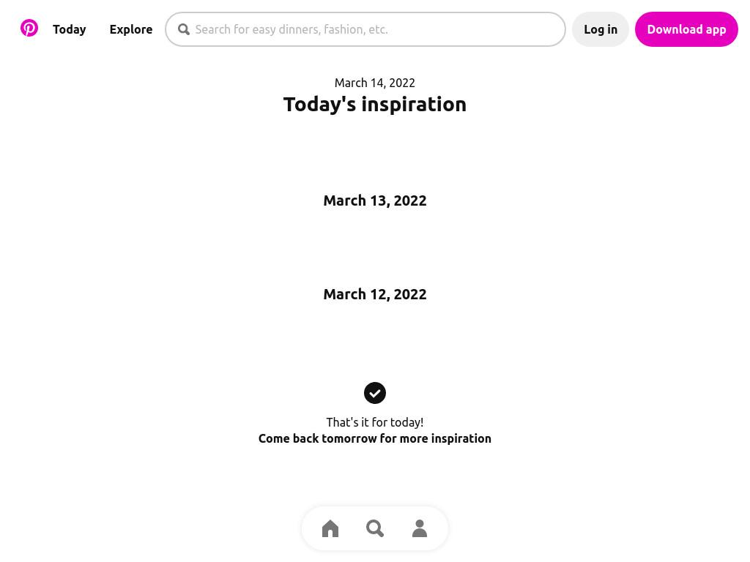The height and width of the screenshot is (562, 750).
Task: Focus the search for easy dinners field
Action: 365,29
